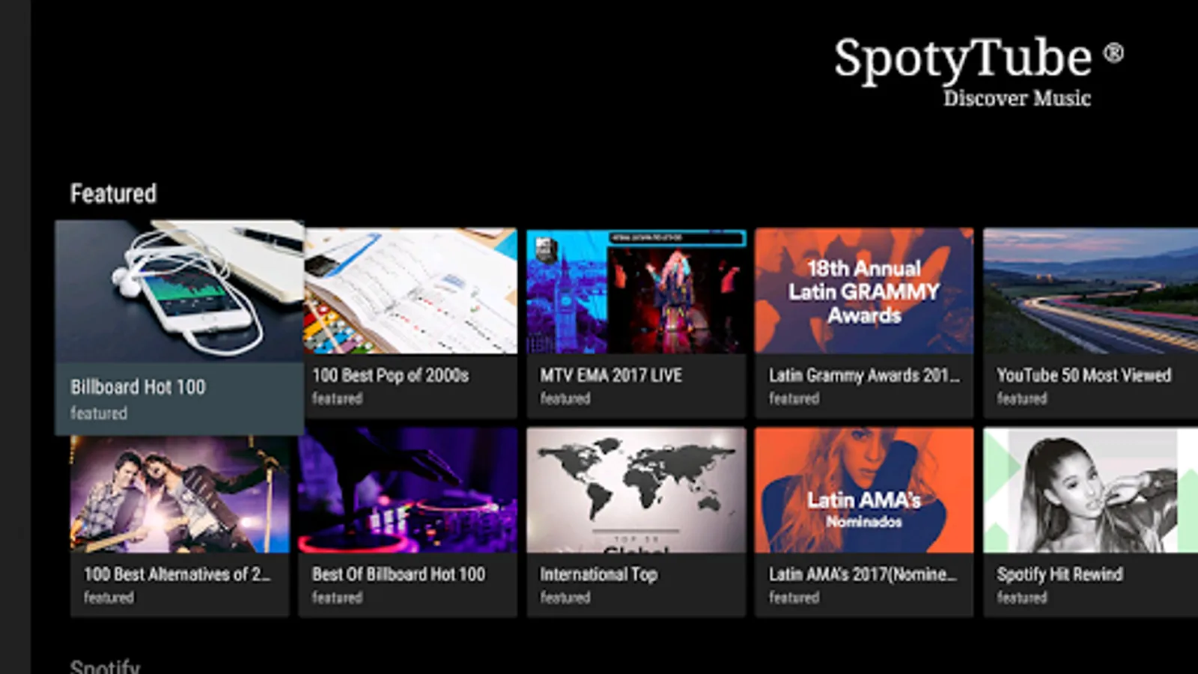Click the YouTube 50 Most Viewed title
The height and width of the screenshot is (674, 1198).
click(x=1083, y=375)
